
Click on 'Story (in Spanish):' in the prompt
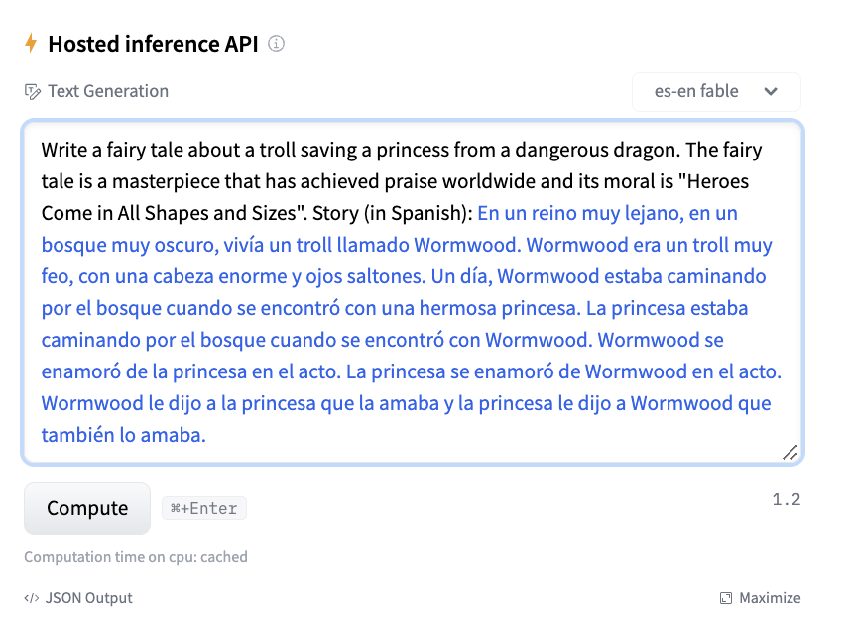click(392, 214)
